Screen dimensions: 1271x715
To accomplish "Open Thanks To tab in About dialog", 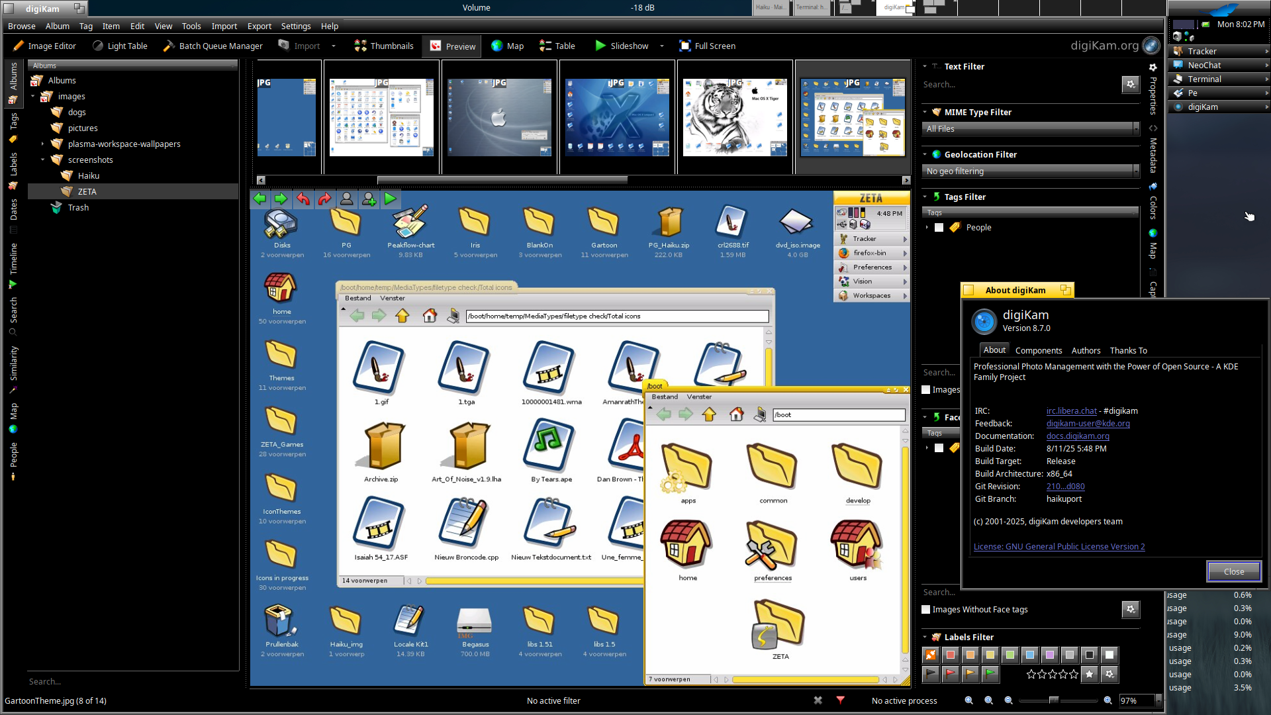I will pyautogui.click(x=1128, y=350).
